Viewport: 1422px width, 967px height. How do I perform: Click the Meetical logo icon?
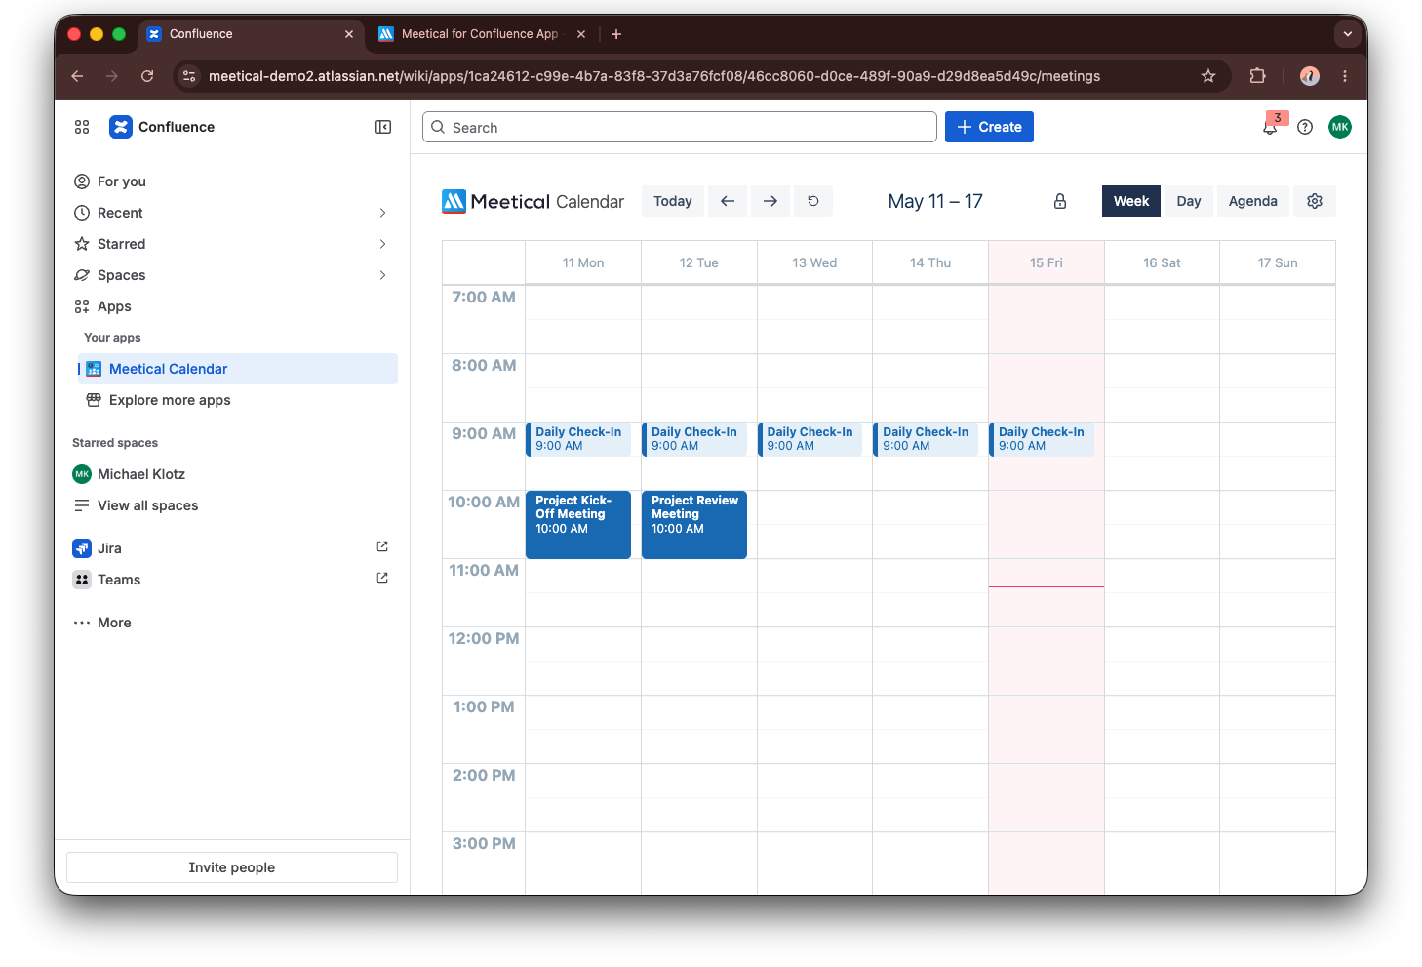tap(454, 201)
